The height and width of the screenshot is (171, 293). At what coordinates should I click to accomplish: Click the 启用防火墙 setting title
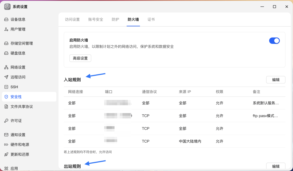point(79,40)
